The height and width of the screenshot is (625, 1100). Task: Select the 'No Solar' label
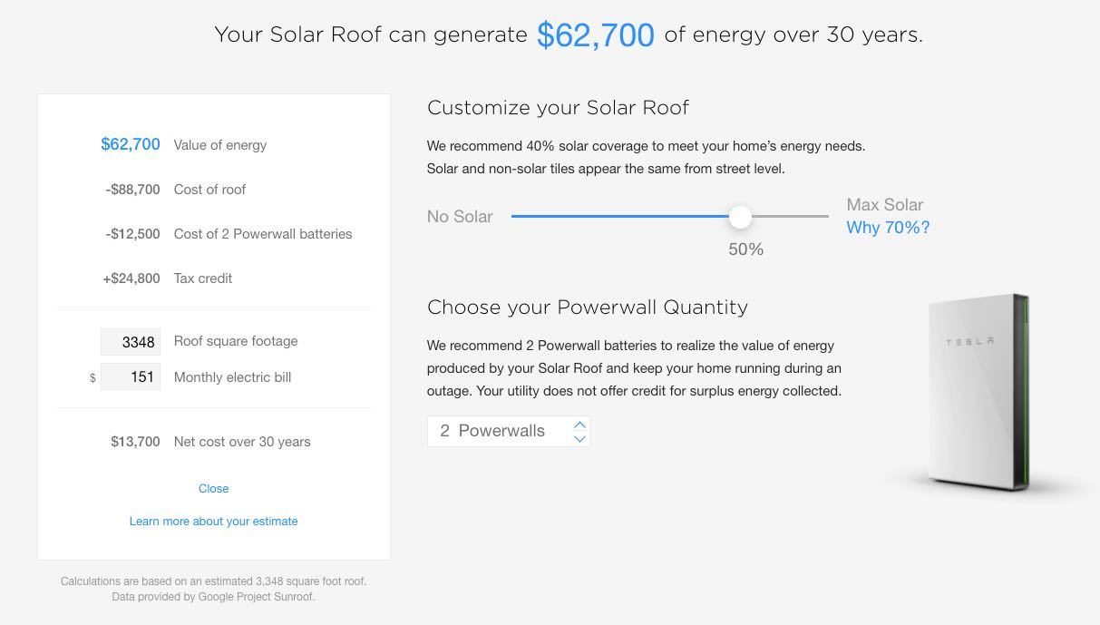pyautogui.click(x=460, y=217)
